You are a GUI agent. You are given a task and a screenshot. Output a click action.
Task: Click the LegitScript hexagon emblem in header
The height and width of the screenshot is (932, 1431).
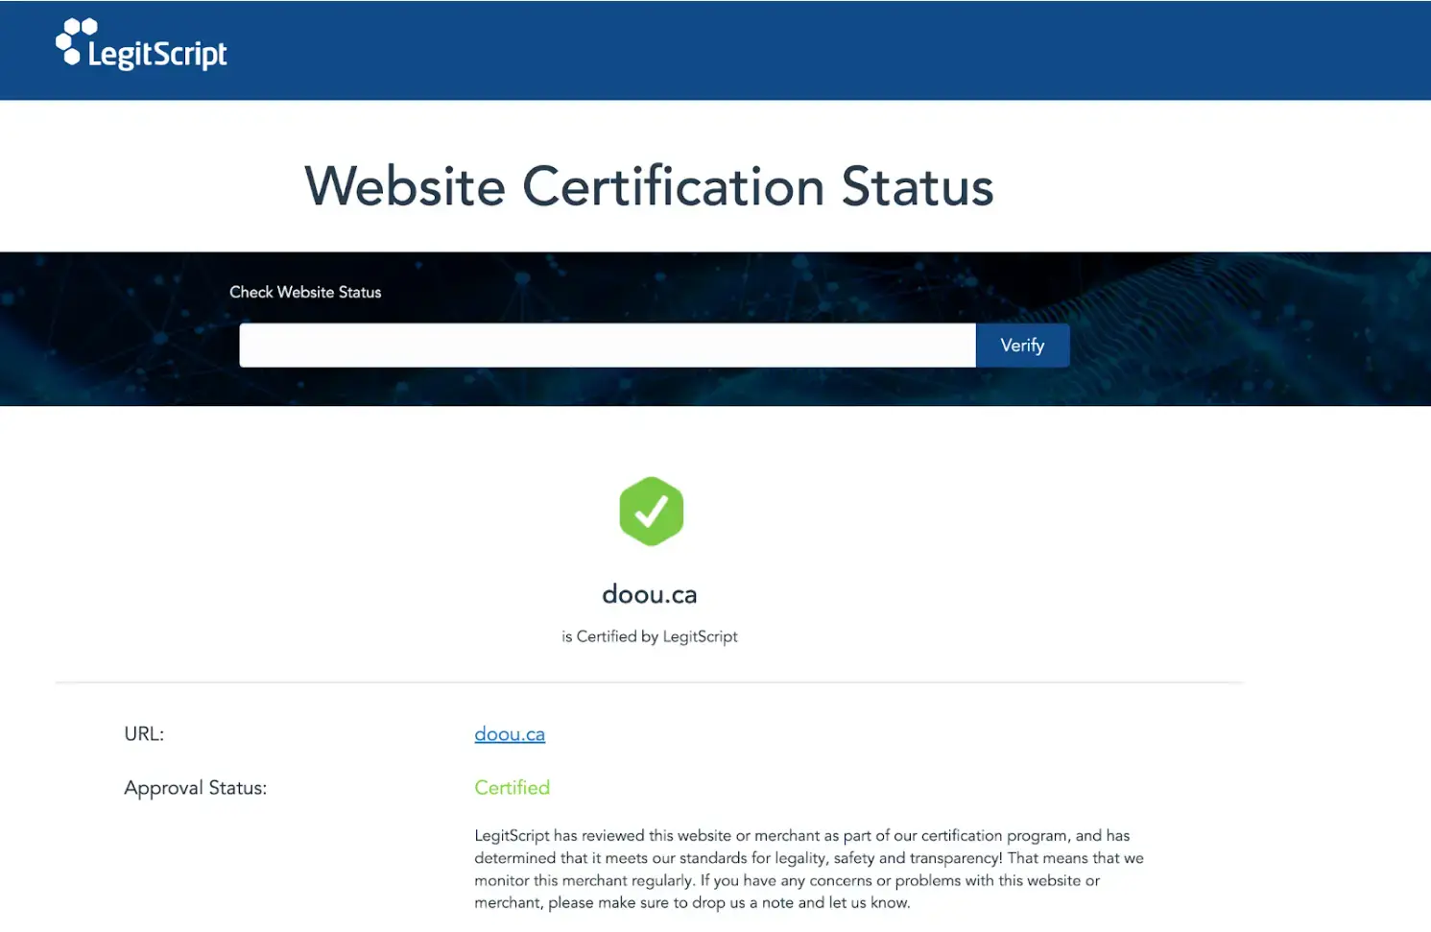click(73, 42)
